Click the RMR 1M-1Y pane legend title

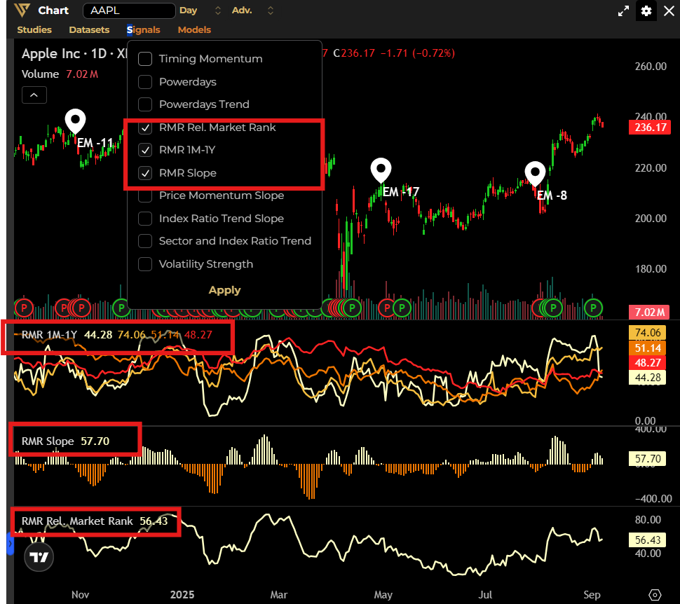click(49, 335)
